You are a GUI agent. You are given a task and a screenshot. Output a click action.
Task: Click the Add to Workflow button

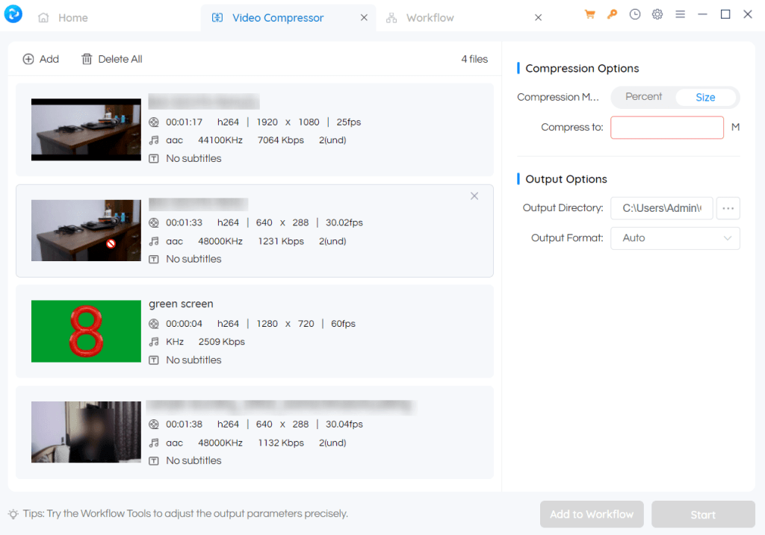pos(592,514)
